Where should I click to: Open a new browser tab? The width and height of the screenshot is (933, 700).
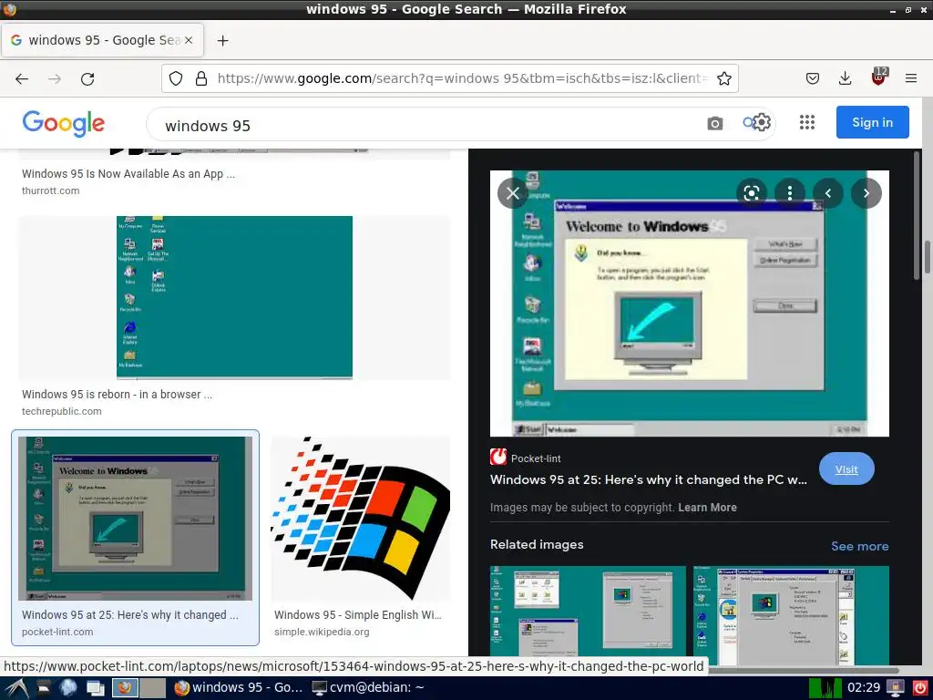(x=222, y=40)
